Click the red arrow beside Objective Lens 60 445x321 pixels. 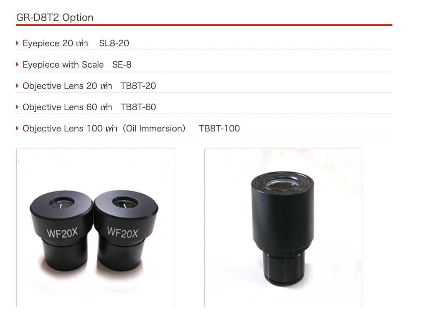17,107
